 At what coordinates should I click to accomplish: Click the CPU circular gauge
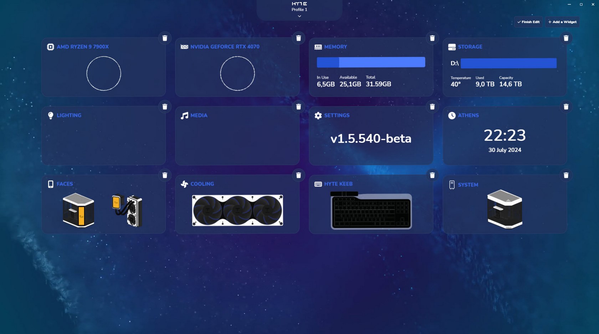[x=104, y=73]
